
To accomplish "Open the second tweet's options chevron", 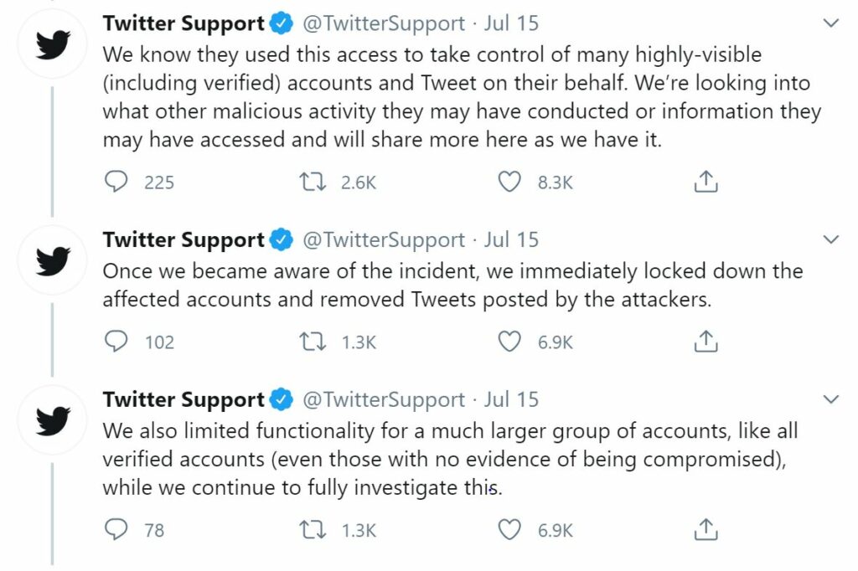I will tap(832, 237).
